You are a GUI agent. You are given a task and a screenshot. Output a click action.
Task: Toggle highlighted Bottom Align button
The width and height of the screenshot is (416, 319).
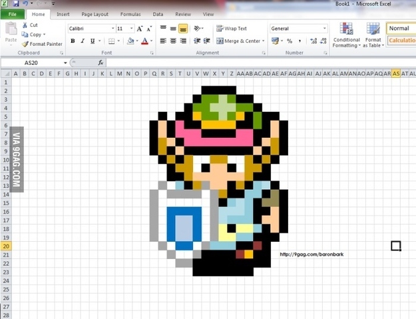coord(183,29)
